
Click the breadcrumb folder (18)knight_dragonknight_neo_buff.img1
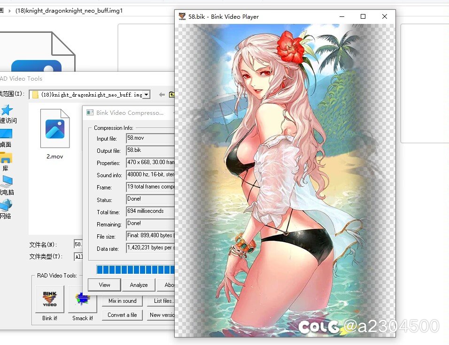coord(69,11)
